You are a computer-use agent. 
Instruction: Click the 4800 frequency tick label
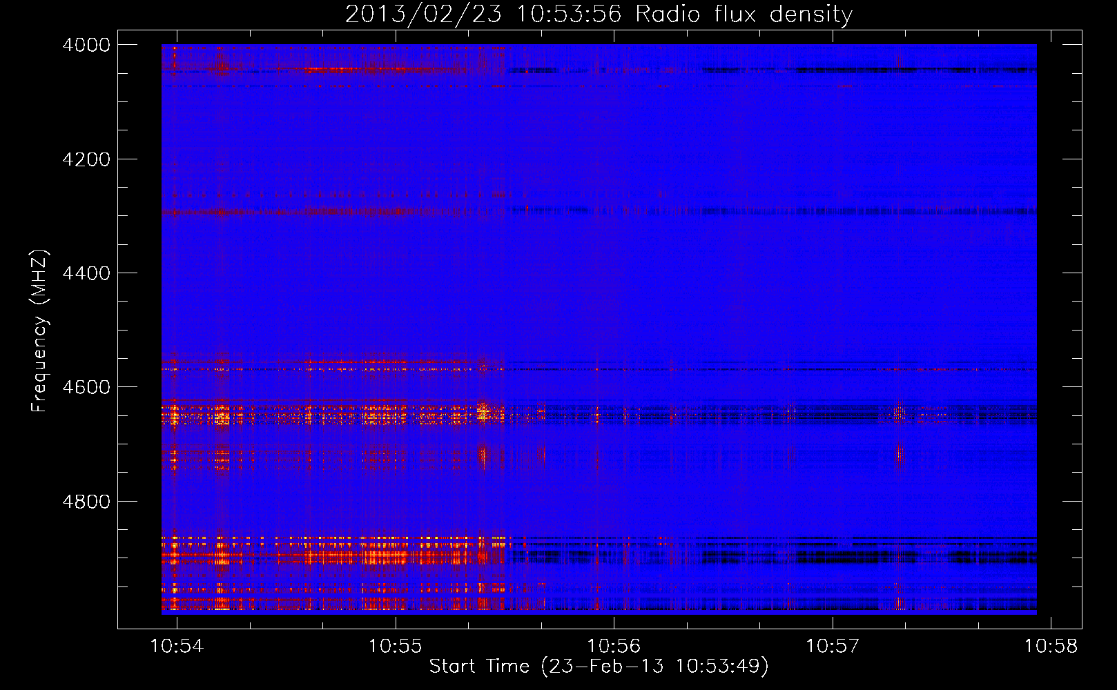86,502
